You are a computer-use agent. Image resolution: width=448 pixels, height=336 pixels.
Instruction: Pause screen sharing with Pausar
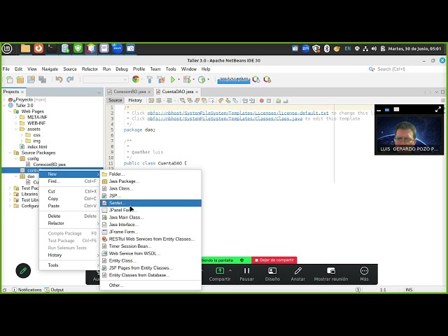coord(247,274)
